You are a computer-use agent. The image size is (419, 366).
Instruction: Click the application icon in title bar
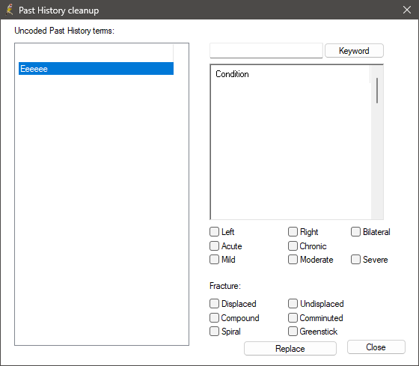[10, 10]
